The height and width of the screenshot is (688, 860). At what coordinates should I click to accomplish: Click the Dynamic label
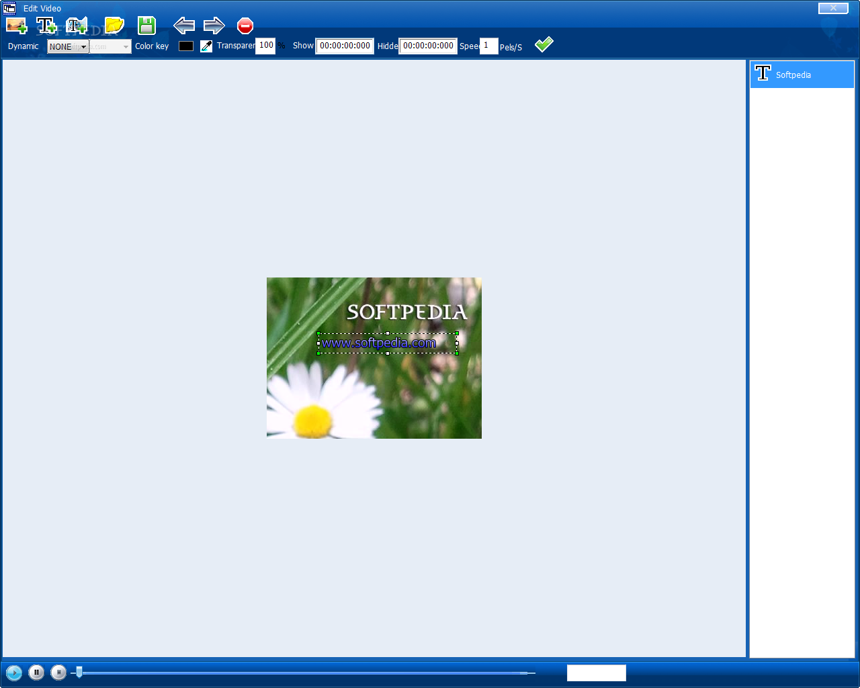24,46
